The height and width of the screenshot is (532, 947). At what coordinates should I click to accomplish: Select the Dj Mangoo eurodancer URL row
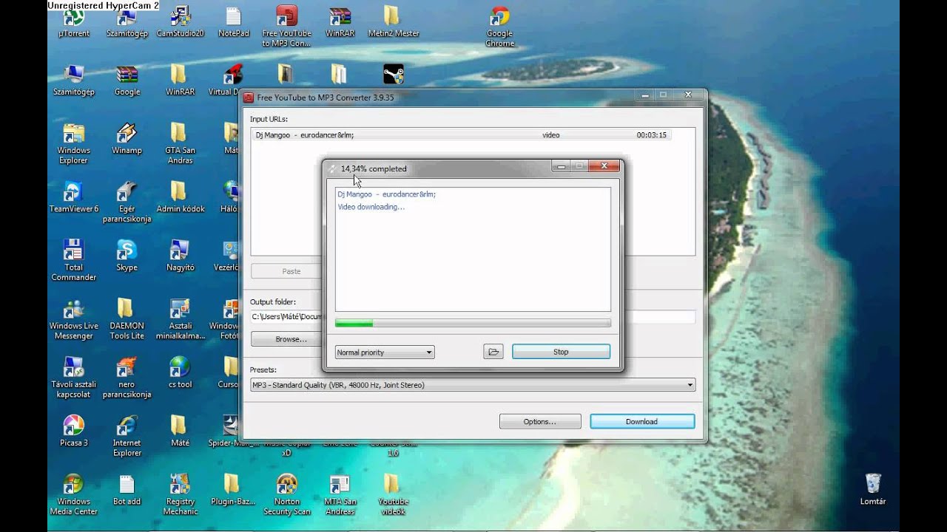[x=462, y=135]
